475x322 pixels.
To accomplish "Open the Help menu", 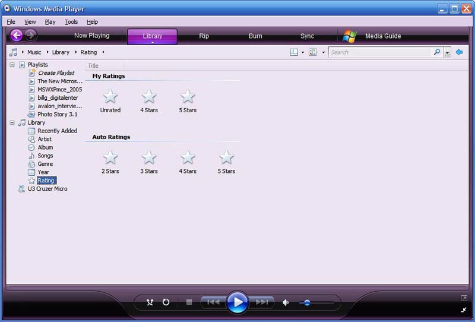I will pyautogui.click(x=92, y=22).
